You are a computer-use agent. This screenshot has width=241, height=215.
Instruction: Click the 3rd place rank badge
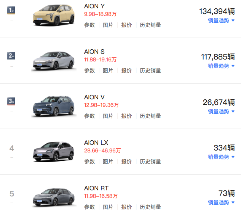11,101
